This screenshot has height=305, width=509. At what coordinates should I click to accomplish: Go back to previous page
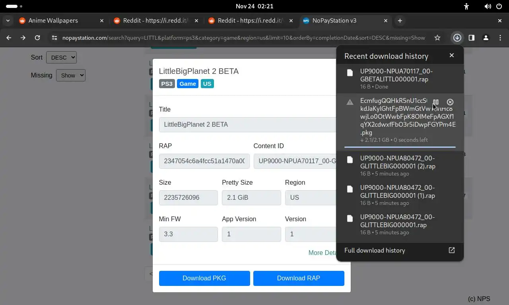coord(9,38)
